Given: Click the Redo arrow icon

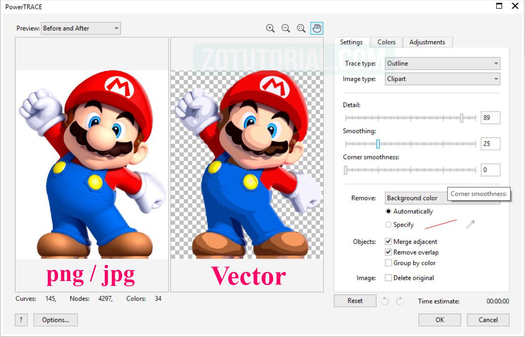Looking at the screenshot, I should (400, 301).
